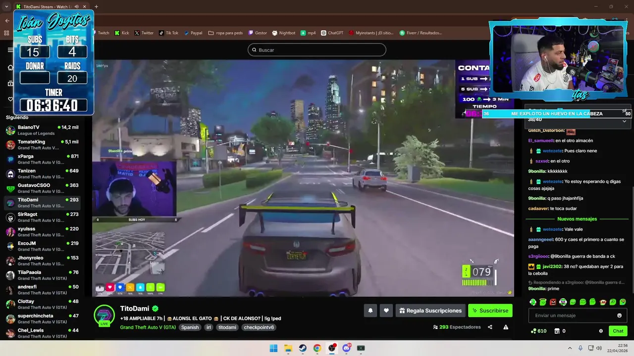
Task: Share the stream using the share icon
Action: [x=490, y=327]
